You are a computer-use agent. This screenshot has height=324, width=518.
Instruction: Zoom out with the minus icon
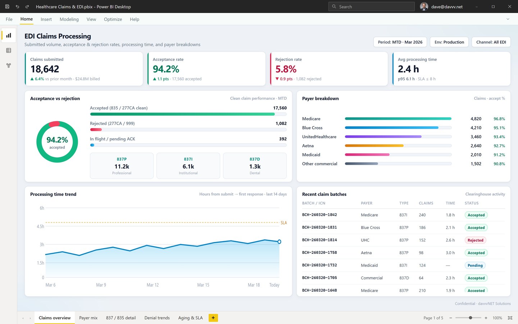[x=451, y=318]
